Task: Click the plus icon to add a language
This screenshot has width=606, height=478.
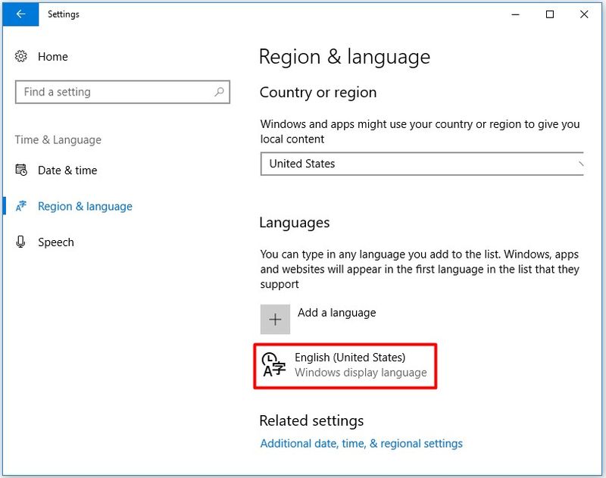Action: 275,319
